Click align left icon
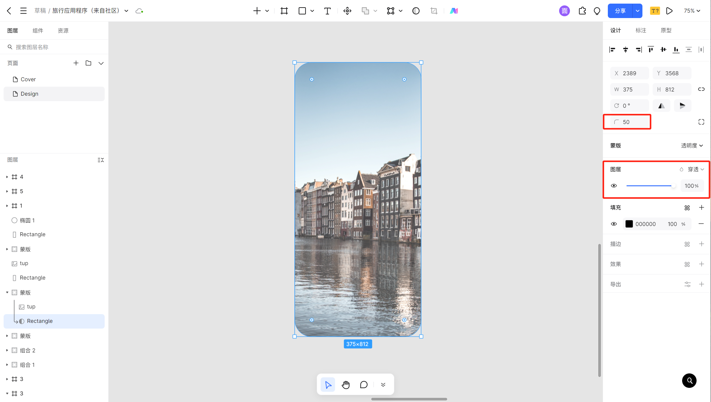The width and height of the screenshot is (711, 402). [612, 50]
